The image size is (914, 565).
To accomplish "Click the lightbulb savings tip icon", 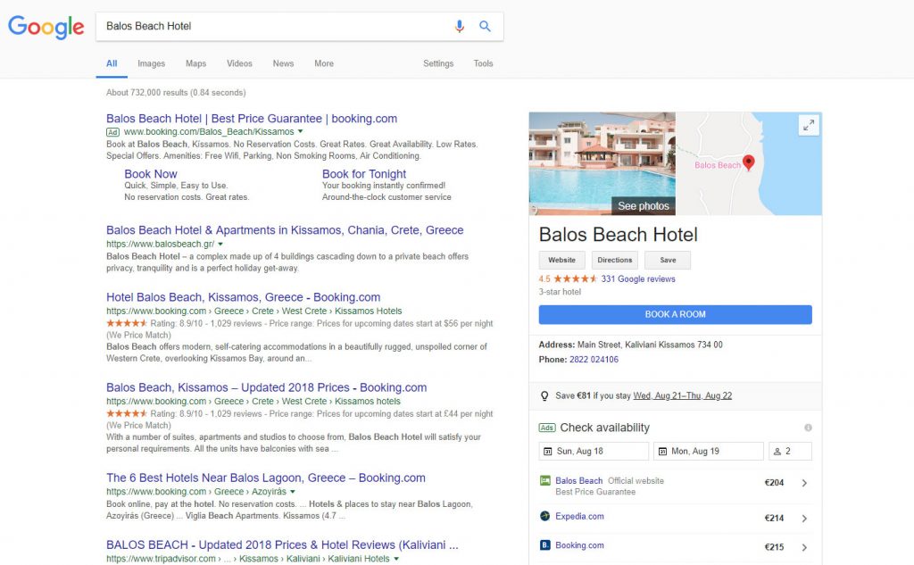I will 544,396.
